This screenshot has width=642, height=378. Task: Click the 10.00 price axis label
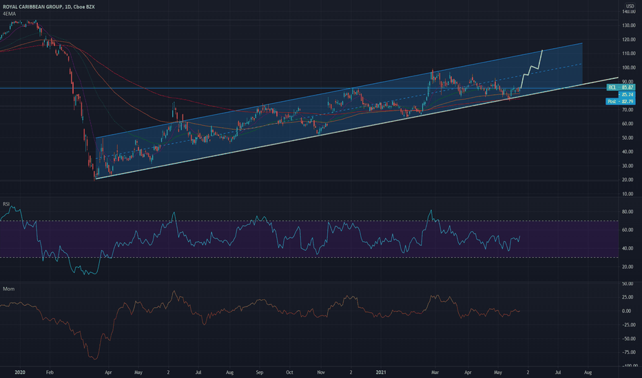628,194
